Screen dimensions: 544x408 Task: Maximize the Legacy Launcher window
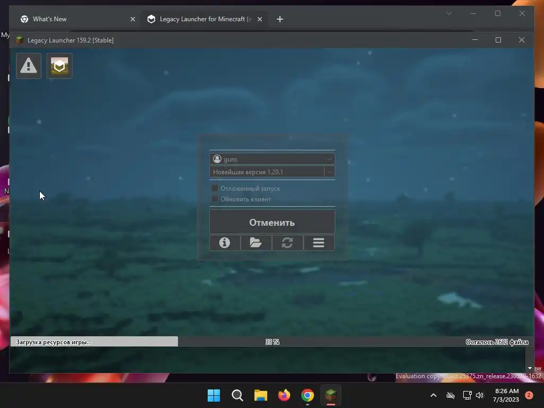(x=498, y=40)
